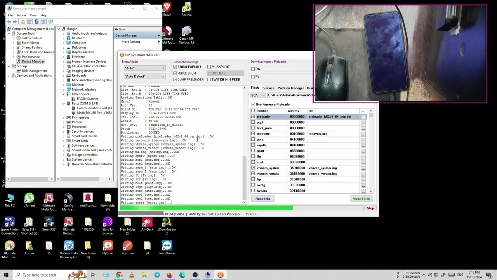This screenshot has height=280, width=497.
Task: Open Firefox from the taskbar
Action: point(170,275)
